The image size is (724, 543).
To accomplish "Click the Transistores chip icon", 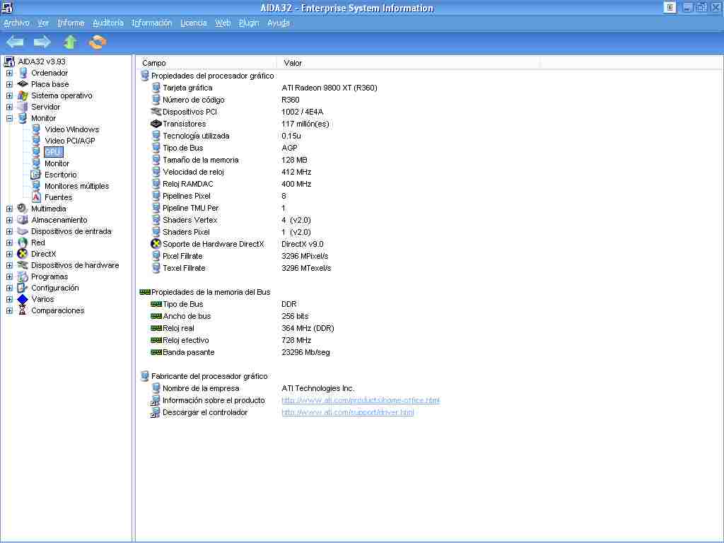I will pos(156,124).
